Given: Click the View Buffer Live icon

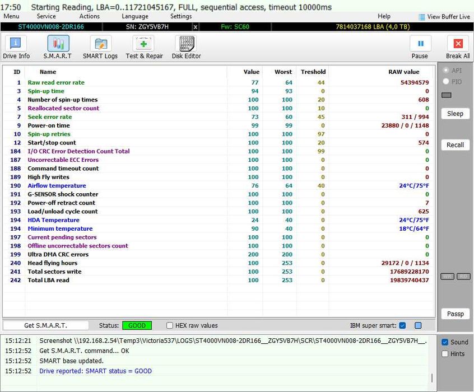Looking at the screenshot, I should pos(422,17).
